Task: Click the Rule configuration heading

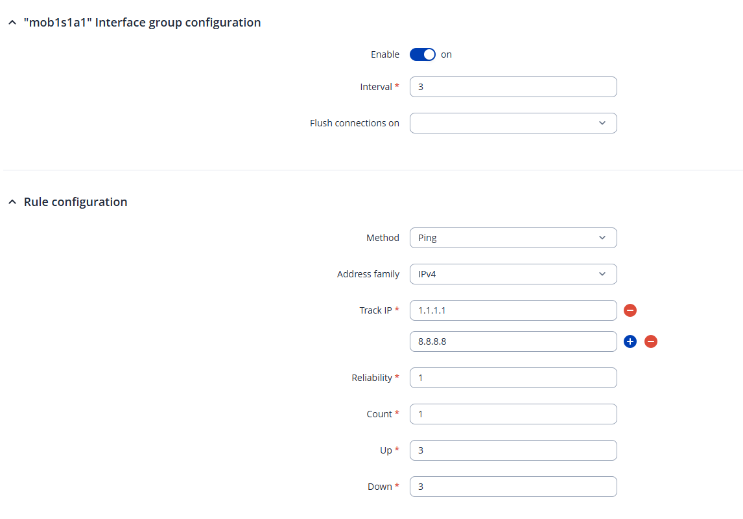Action: click(x=75, y=202)
